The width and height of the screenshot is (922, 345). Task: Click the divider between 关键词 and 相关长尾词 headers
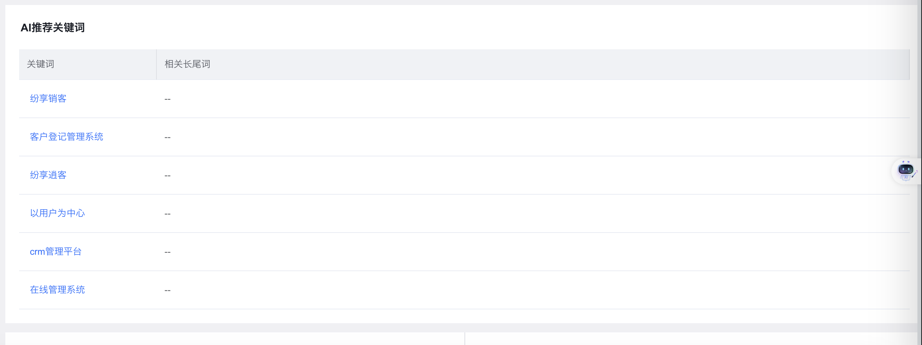pos(156,64)
